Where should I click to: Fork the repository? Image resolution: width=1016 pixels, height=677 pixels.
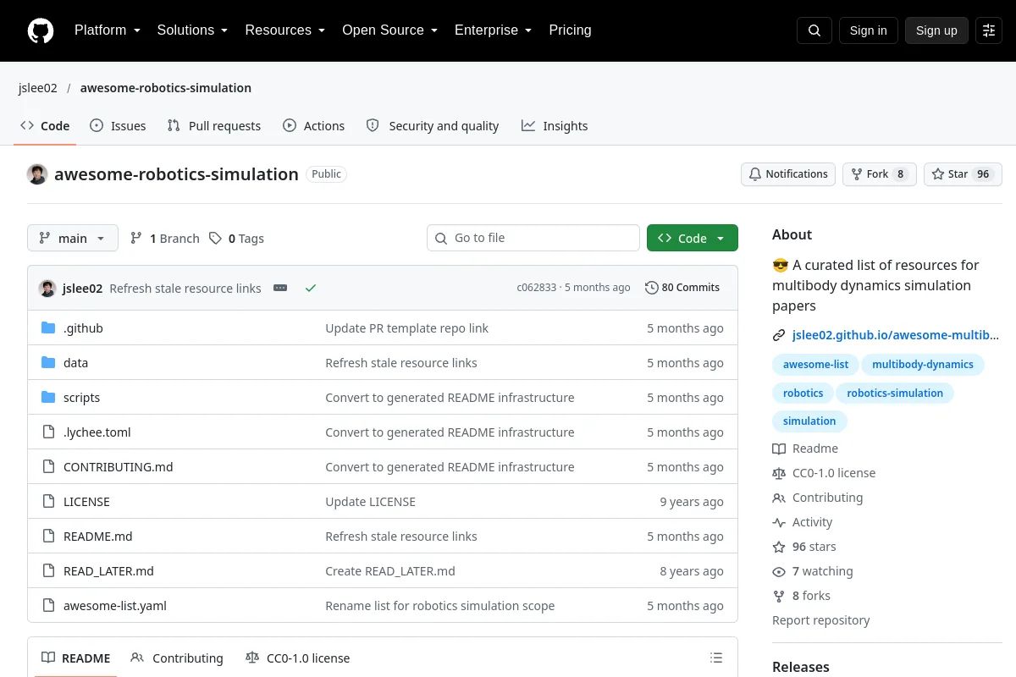[x=879, y=174]
